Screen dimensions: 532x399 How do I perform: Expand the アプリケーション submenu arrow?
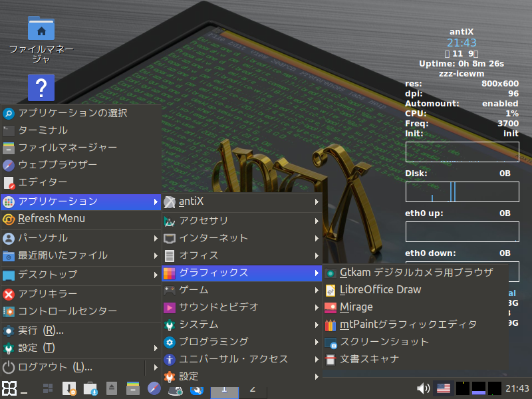point(156,202)
